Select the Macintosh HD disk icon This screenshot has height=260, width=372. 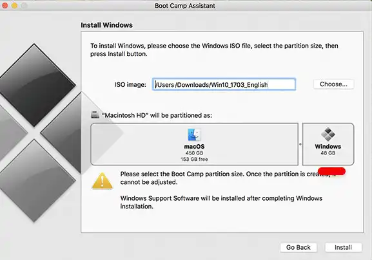(95, 115)
